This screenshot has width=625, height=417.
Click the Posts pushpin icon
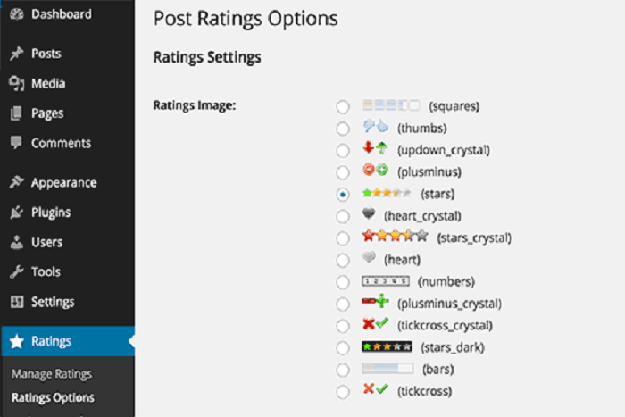pyautogui.click(x=16, y=54)
